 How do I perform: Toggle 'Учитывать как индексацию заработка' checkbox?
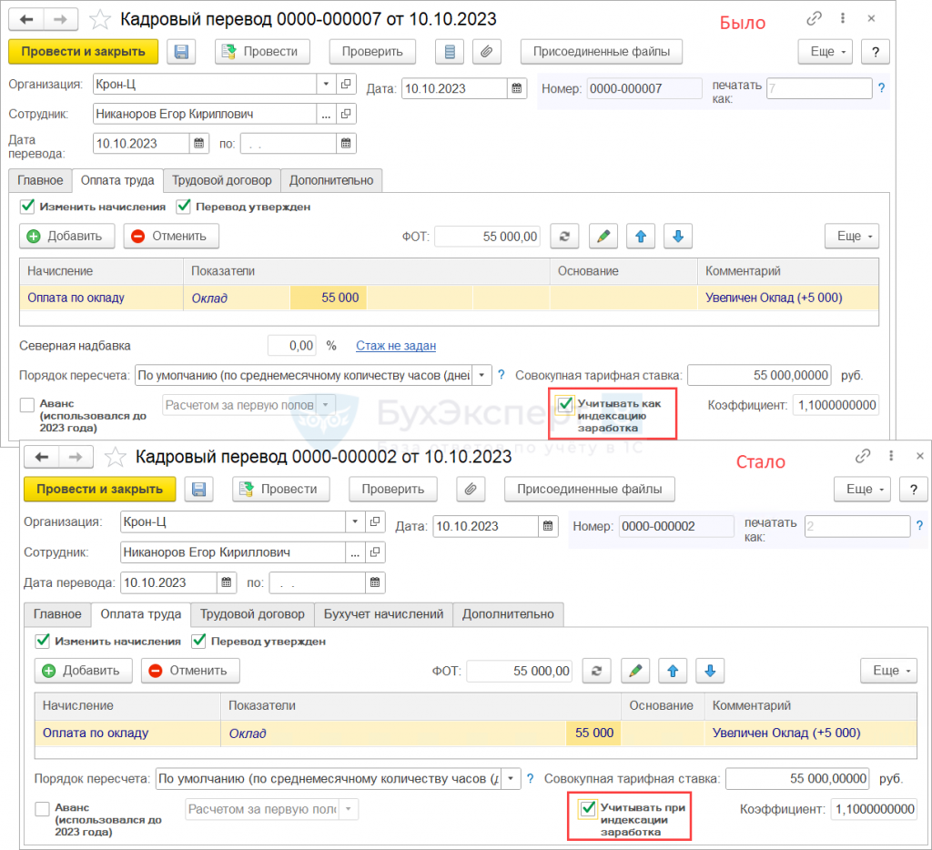pyautogui.click(x=565, y=403)
